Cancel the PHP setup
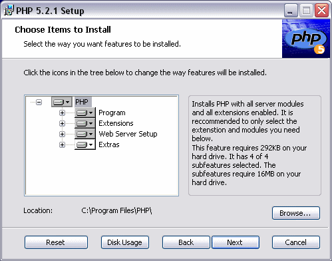Image resolution: width=332 pixels, height=261 pixels. 296,242
